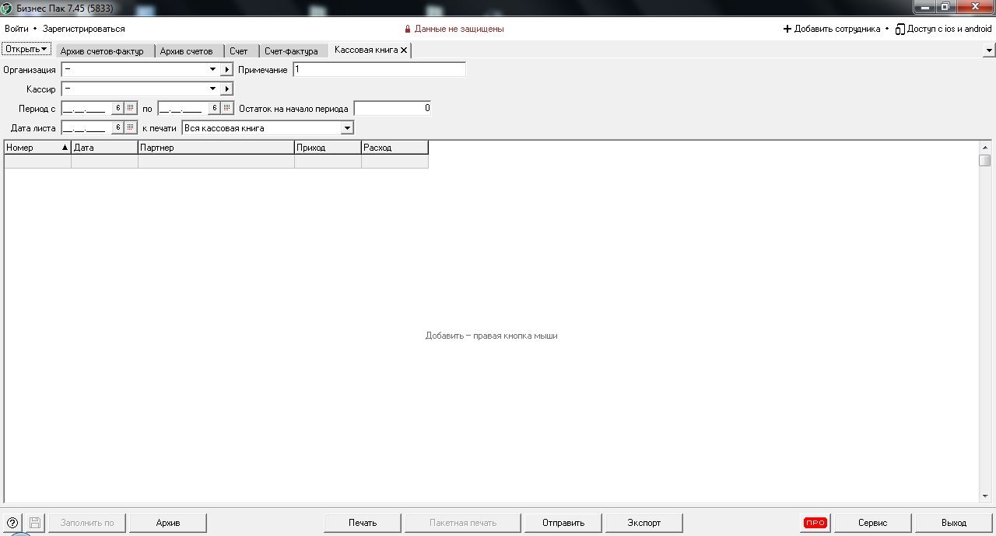Open the Открыть dropdown menu
996x536 pixels.
point(26,49)
